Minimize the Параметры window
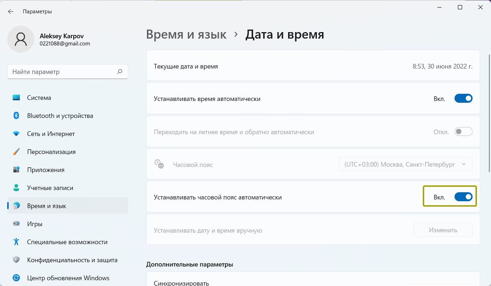This screenshot has height=286, width=491. coord(439,7)
